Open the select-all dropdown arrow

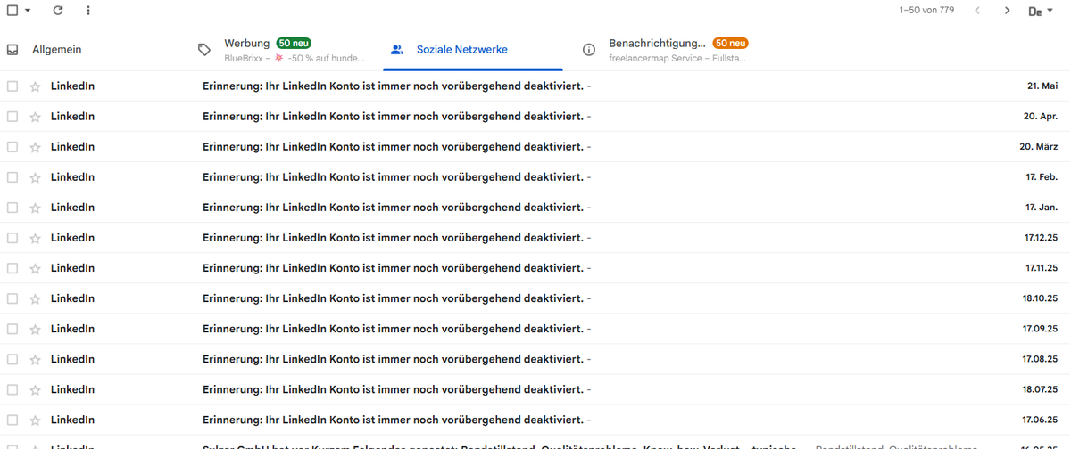click(x=28, y=11)
